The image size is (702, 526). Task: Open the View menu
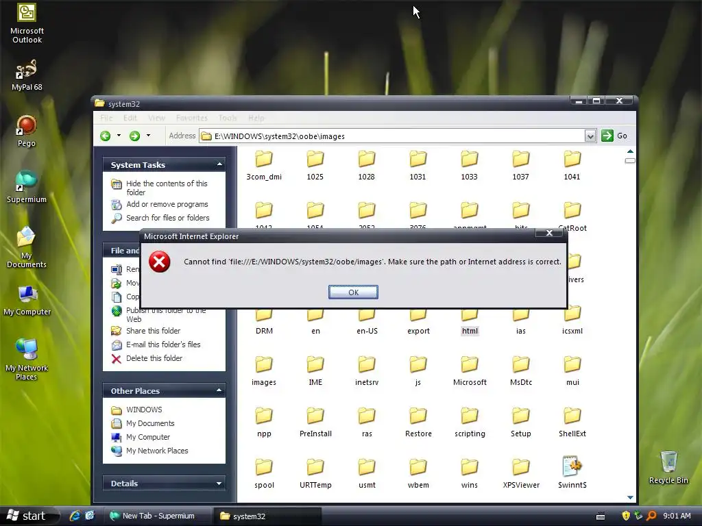pos(157,118)
